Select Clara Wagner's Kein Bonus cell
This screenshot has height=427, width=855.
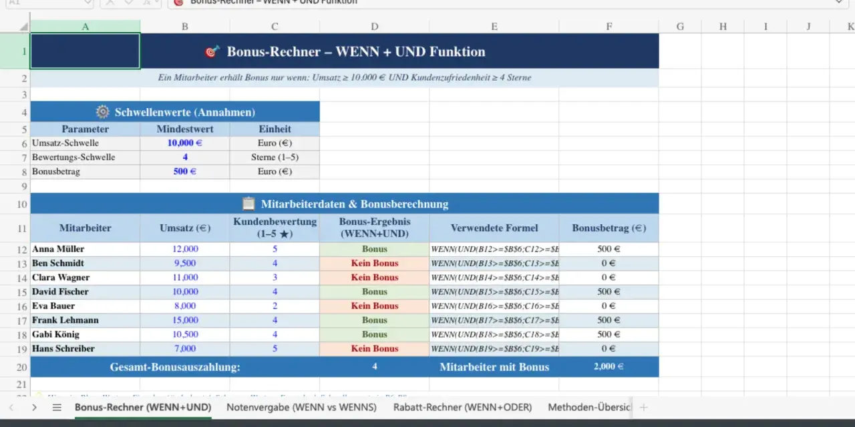click(375, 278)
